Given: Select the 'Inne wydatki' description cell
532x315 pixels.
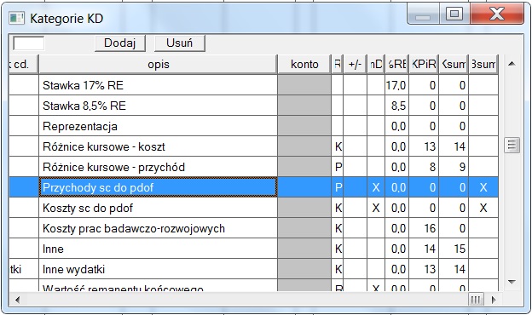Looking at the screenshot, I should (x=159, y=269).
